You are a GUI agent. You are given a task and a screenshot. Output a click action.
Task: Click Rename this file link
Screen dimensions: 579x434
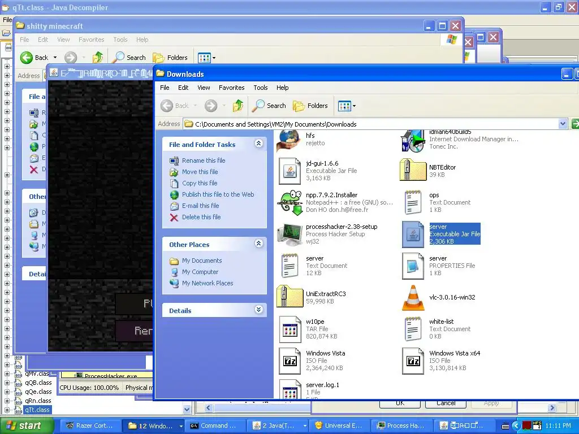204,160
